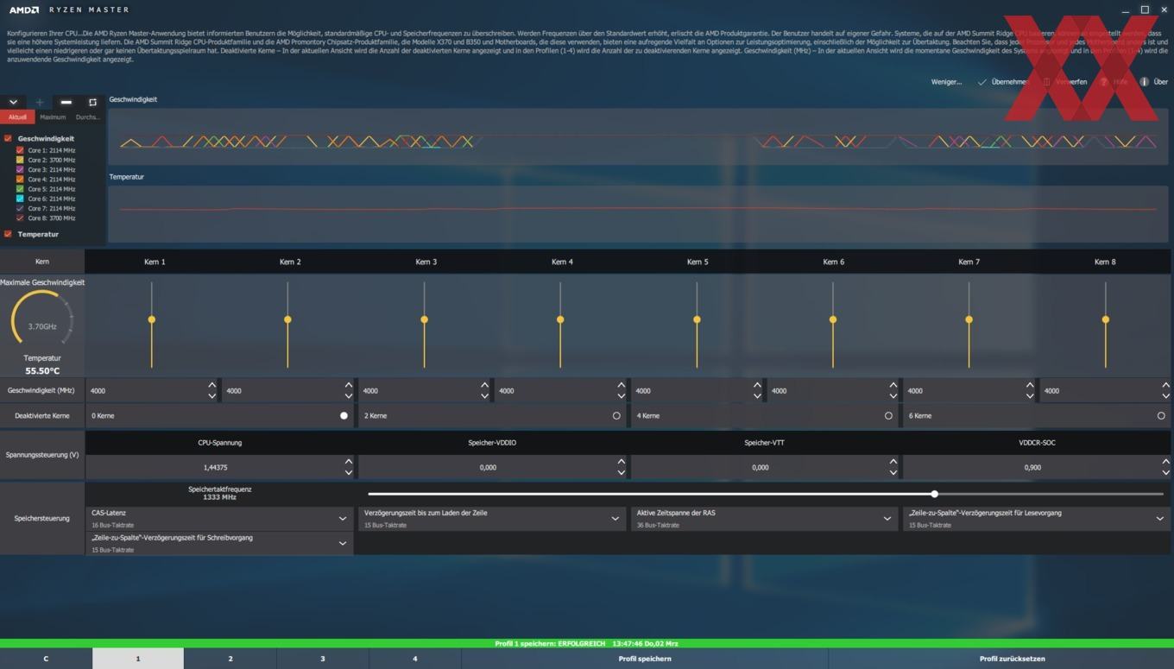Increase Kern 8 speed with up arrow
Viewport: 1174px width, 669px height.
click(1165, 385)
